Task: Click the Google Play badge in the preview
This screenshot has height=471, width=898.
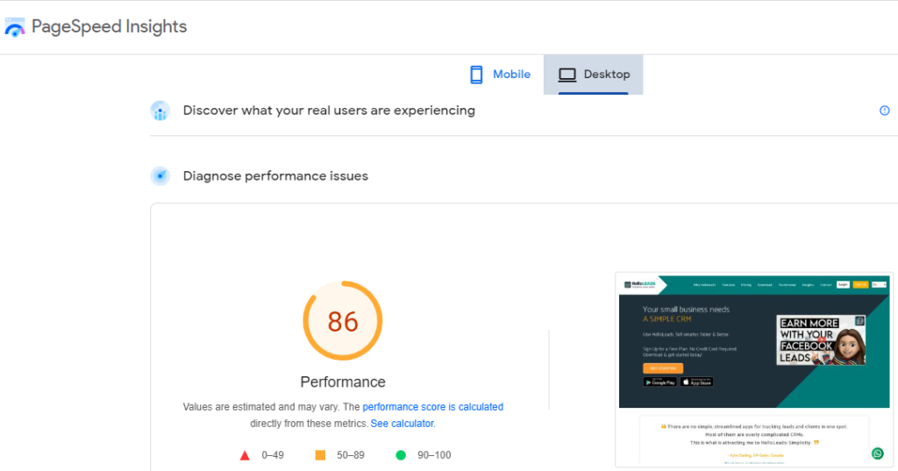Action: [x=659, y=382]
